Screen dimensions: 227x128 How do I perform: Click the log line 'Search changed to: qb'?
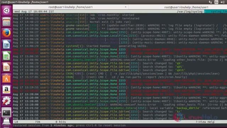tap(97, 63)
